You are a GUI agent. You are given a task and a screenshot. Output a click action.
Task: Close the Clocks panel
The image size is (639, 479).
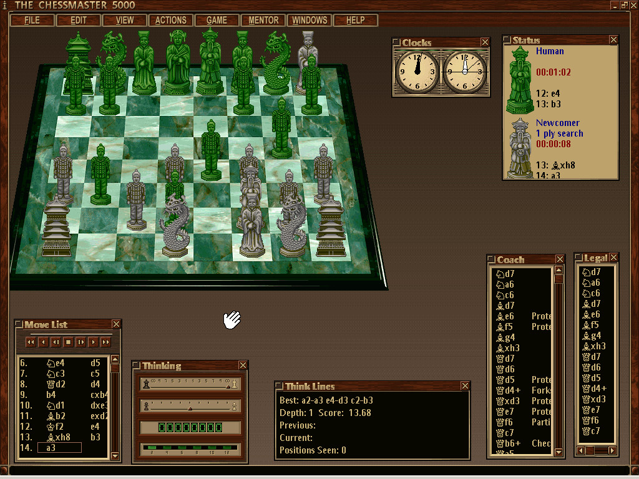485,42
